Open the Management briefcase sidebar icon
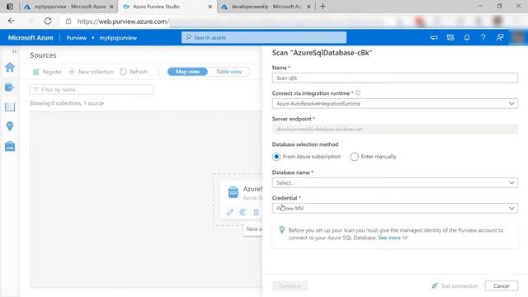Image resolution: width=528 pixels, height=297 pixels. [10, 147]
